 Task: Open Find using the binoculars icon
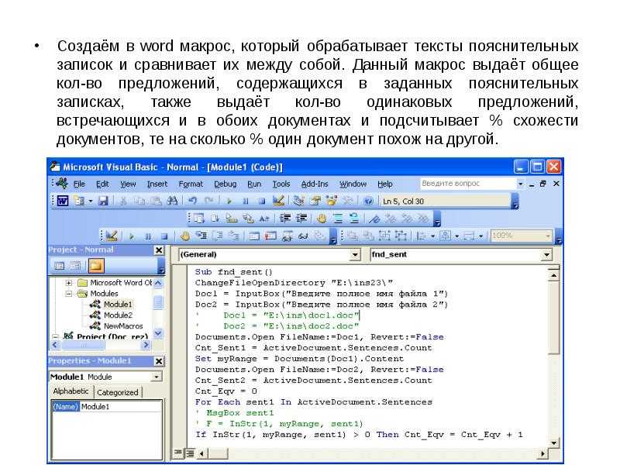[x=172, y=201]
